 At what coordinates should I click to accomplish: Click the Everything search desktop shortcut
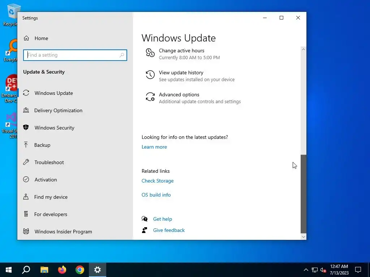[x=10, y=50]
